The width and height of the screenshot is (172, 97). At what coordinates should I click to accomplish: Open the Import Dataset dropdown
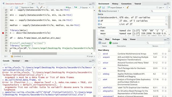pos(116,8)
